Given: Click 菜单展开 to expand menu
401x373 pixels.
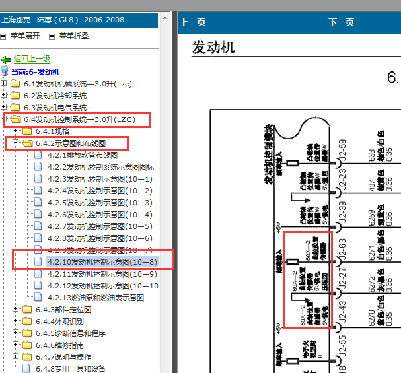Looking at the screenshot, I should [x=25, y=36].
